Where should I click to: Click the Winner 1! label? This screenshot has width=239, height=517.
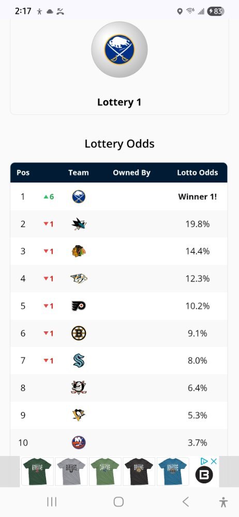coord(198,196)
